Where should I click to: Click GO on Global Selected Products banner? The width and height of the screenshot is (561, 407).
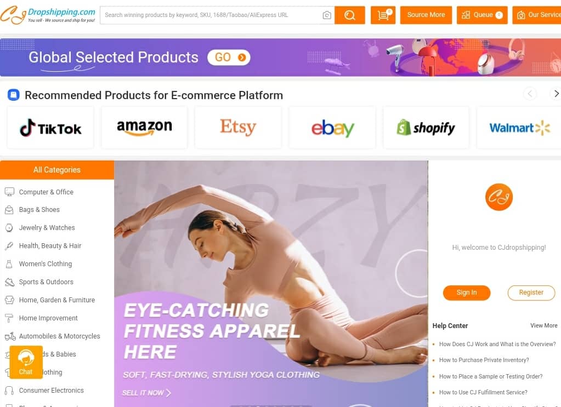point(229,57)
